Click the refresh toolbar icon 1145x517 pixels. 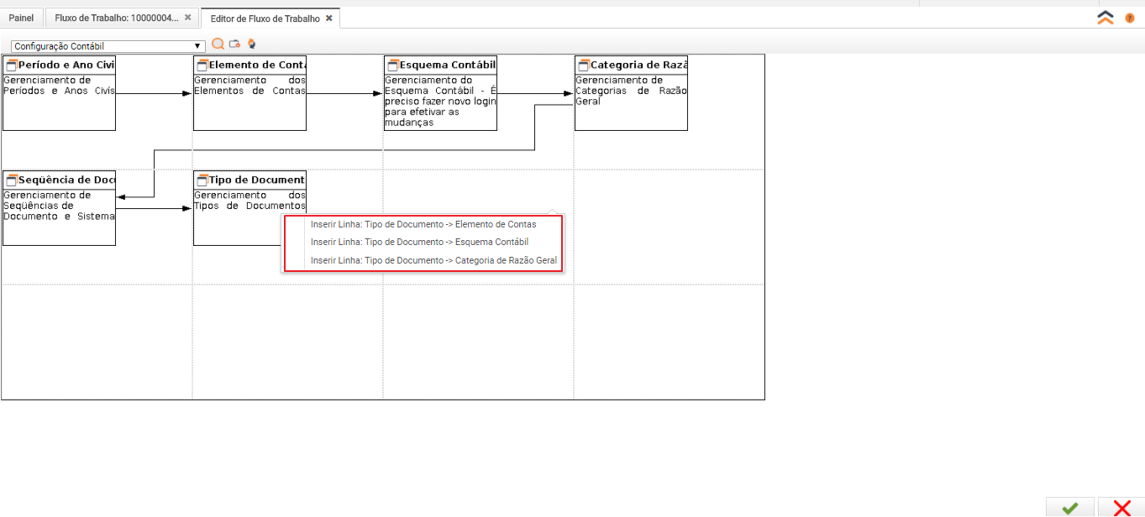(251, 44)
